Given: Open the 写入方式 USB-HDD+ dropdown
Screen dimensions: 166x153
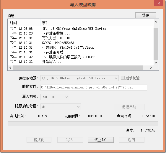Looking at the screenshot, I should click(x=55, y=97).
